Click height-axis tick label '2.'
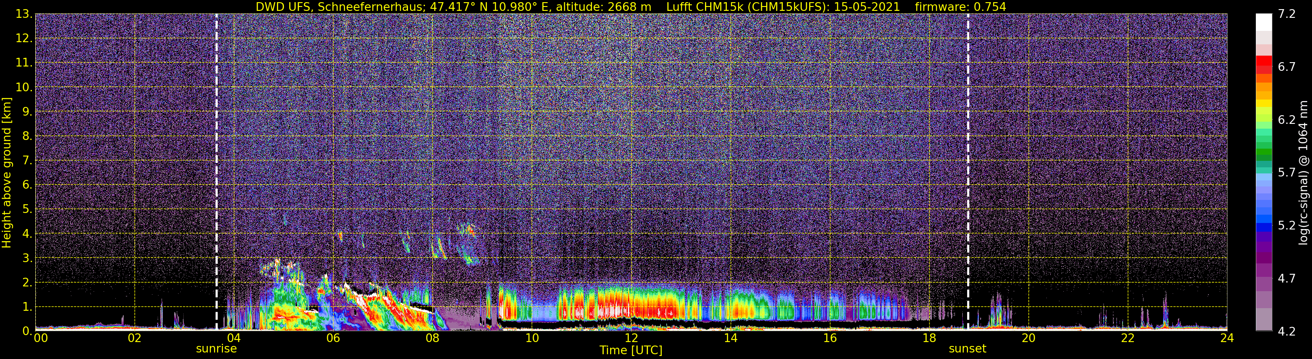Image resolution: width=1312 pixels, height=359 pixels. [27, 283]
